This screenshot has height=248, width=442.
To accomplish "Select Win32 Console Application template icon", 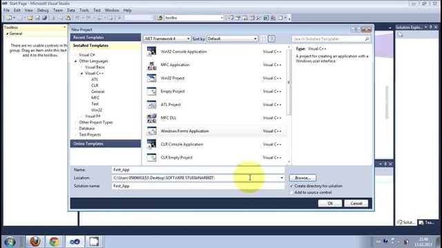I will coord(151,52).
